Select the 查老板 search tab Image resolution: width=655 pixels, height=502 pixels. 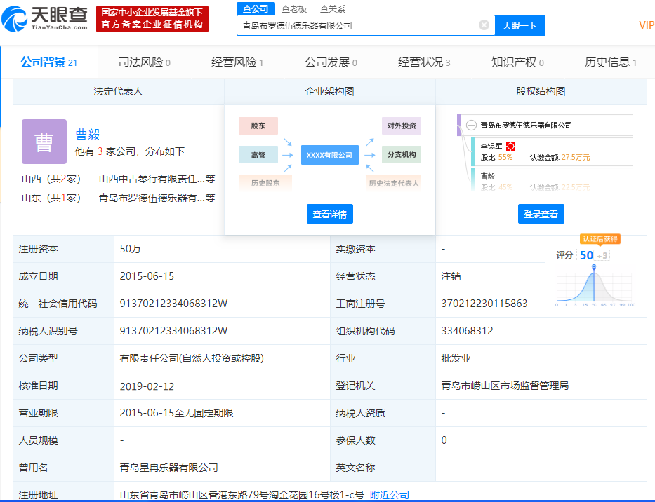coord(294,8)
